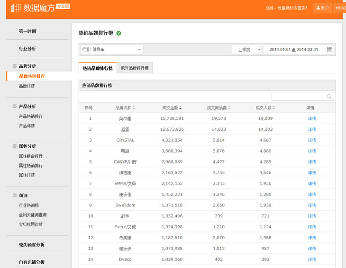The height and width of the screenshot is (268, 346).
Task: Click amount 15,708,591 cell
Action: pos(172,118)
